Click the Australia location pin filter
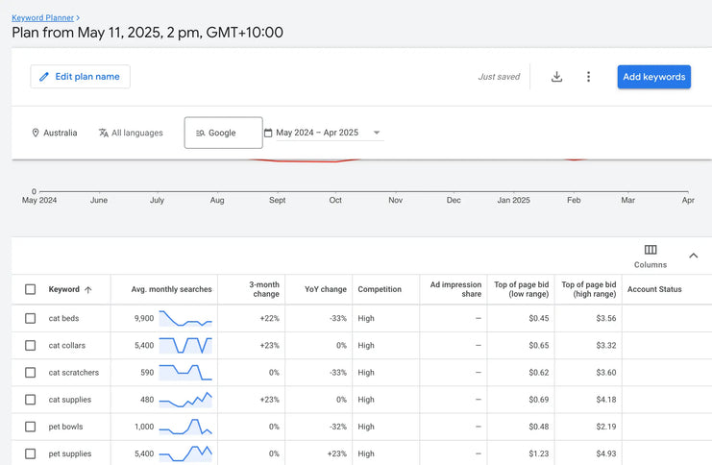 (54, 133)
